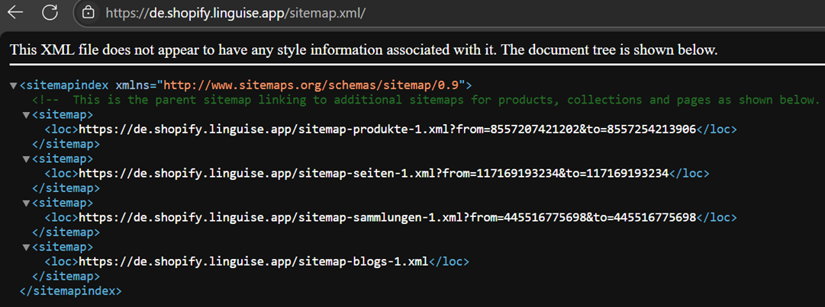The image size is (825, 307).
Task: View site information lock icon
Action: click(x=89, y=13)
